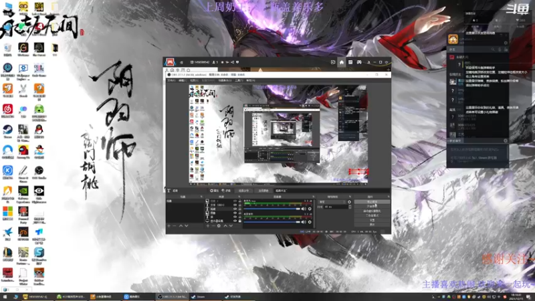Open transition properties gear icon
535x301 pixels.
point(349,202)
